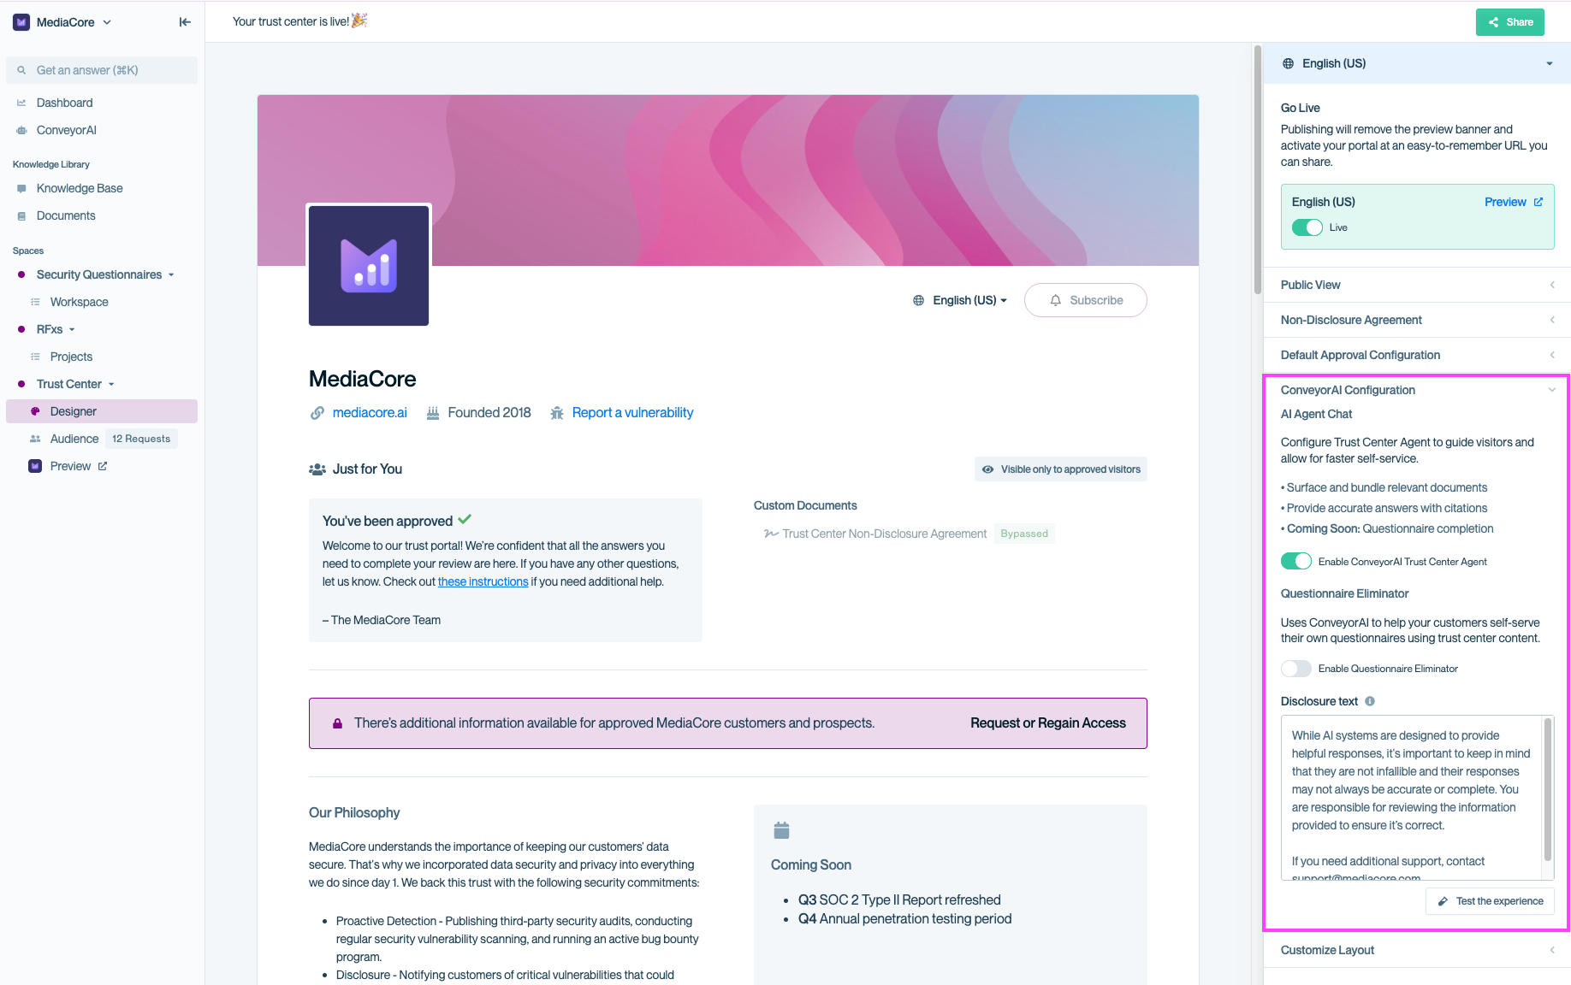Expand the Public View section
The height and width of the screenshot is (985, 1571).
tap(1417, 285)
